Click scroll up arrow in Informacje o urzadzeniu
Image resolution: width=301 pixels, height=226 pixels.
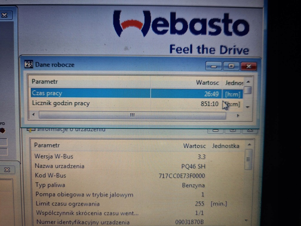[249, 144]
